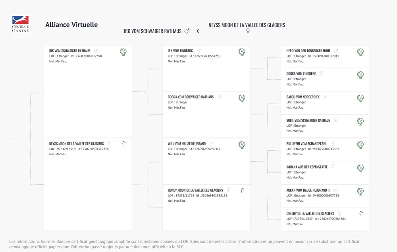This screenshot has width=397, height=252.
Task: Click female symbol under header NEYSS MOON name
Action: pyautogui.click(x=248, y=31)
